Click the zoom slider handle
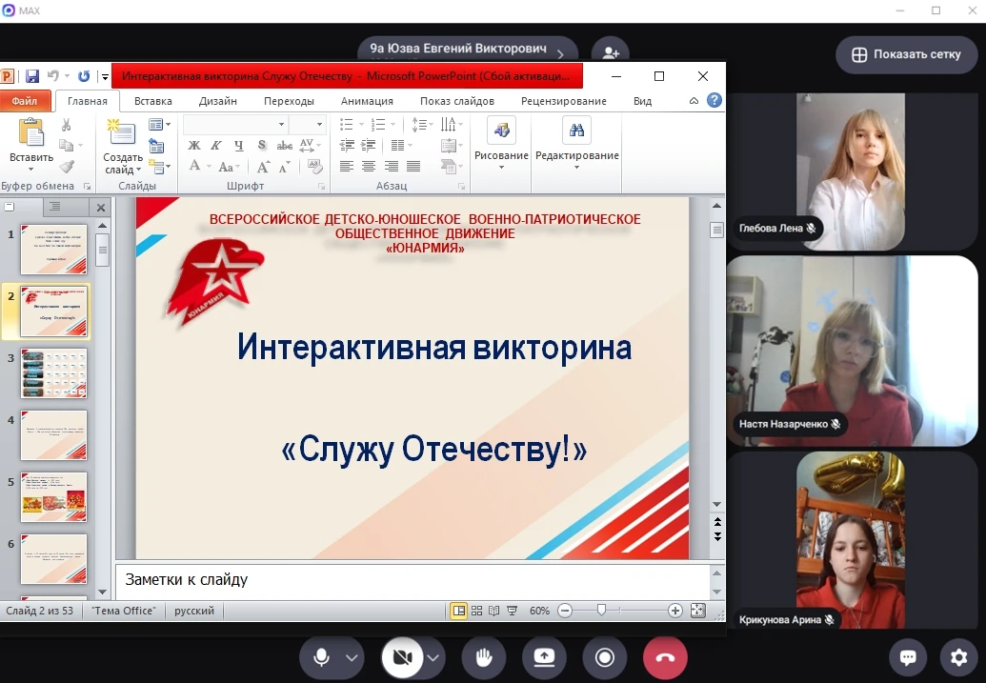The image size is (986, 683). tap(602, 611)
